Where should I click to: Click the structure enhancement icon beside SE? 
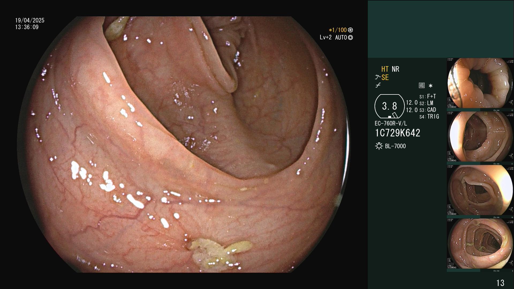click(x=378, y=77)
